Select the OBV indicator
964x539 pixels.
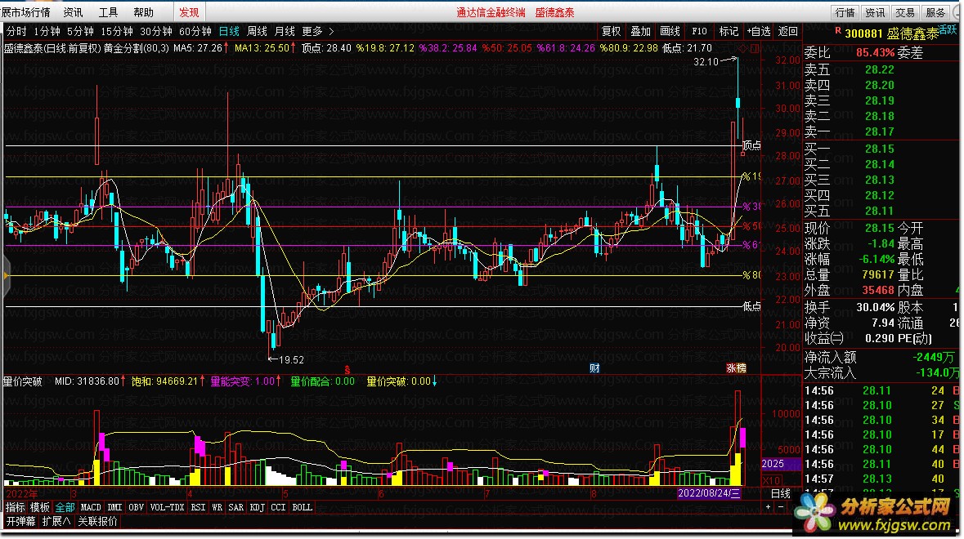[136, 508]
